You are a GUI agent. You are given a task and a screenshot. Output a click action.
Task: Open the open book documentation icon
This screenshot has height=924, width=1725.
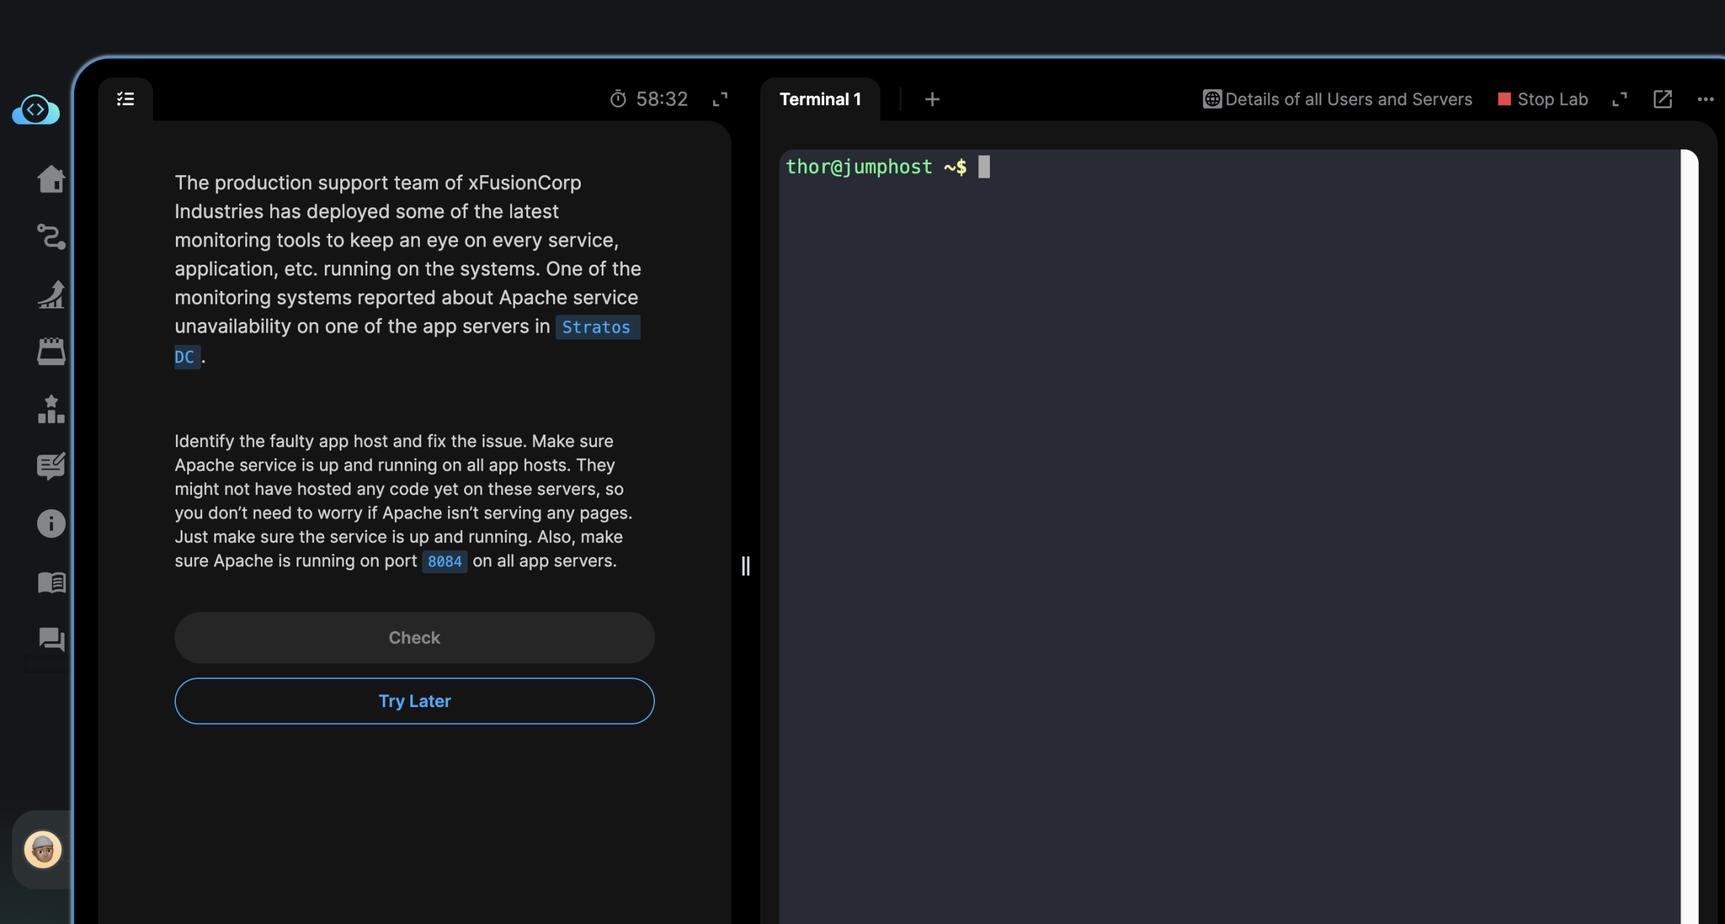51,582
